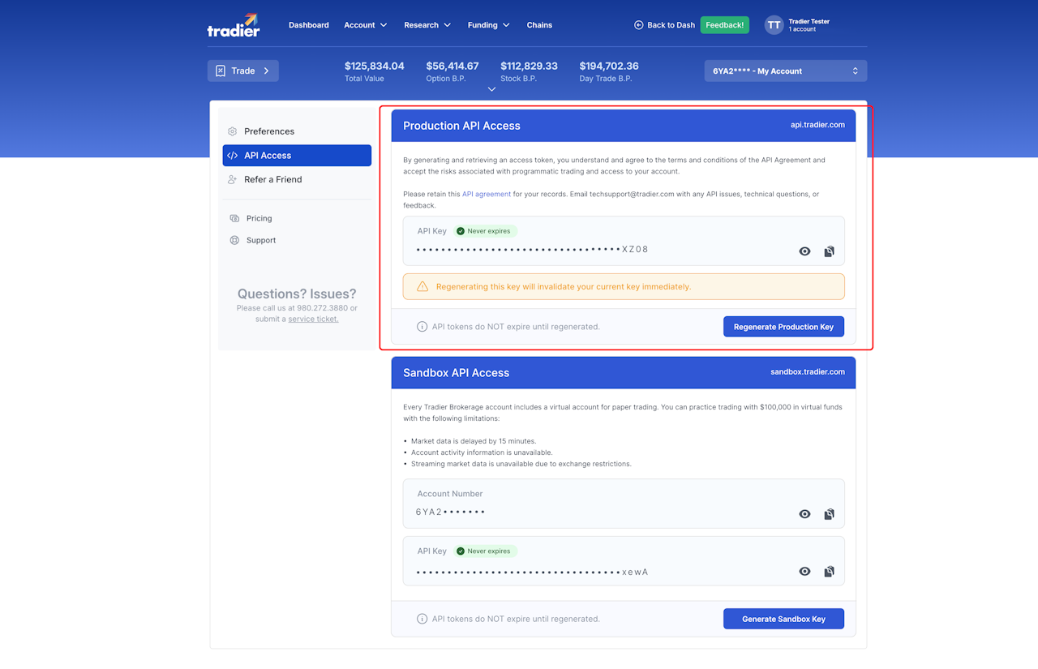Image resolution: width=1038 pixels, height=669 pixels.
Task: Open Pricing in the sidebar
Action: tap(259, 218)
